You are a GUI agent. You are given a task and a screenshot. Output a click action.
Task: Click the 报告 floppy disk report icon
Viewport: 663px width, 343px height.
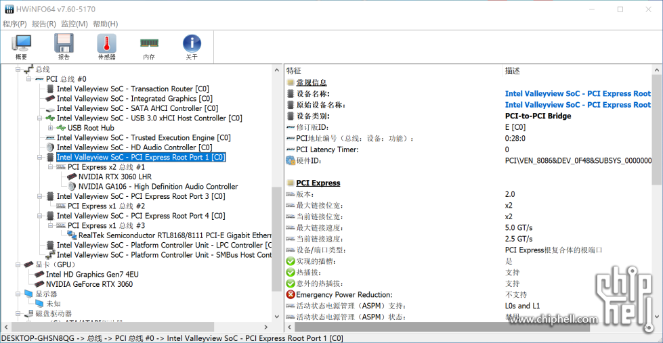pos(64,47)
